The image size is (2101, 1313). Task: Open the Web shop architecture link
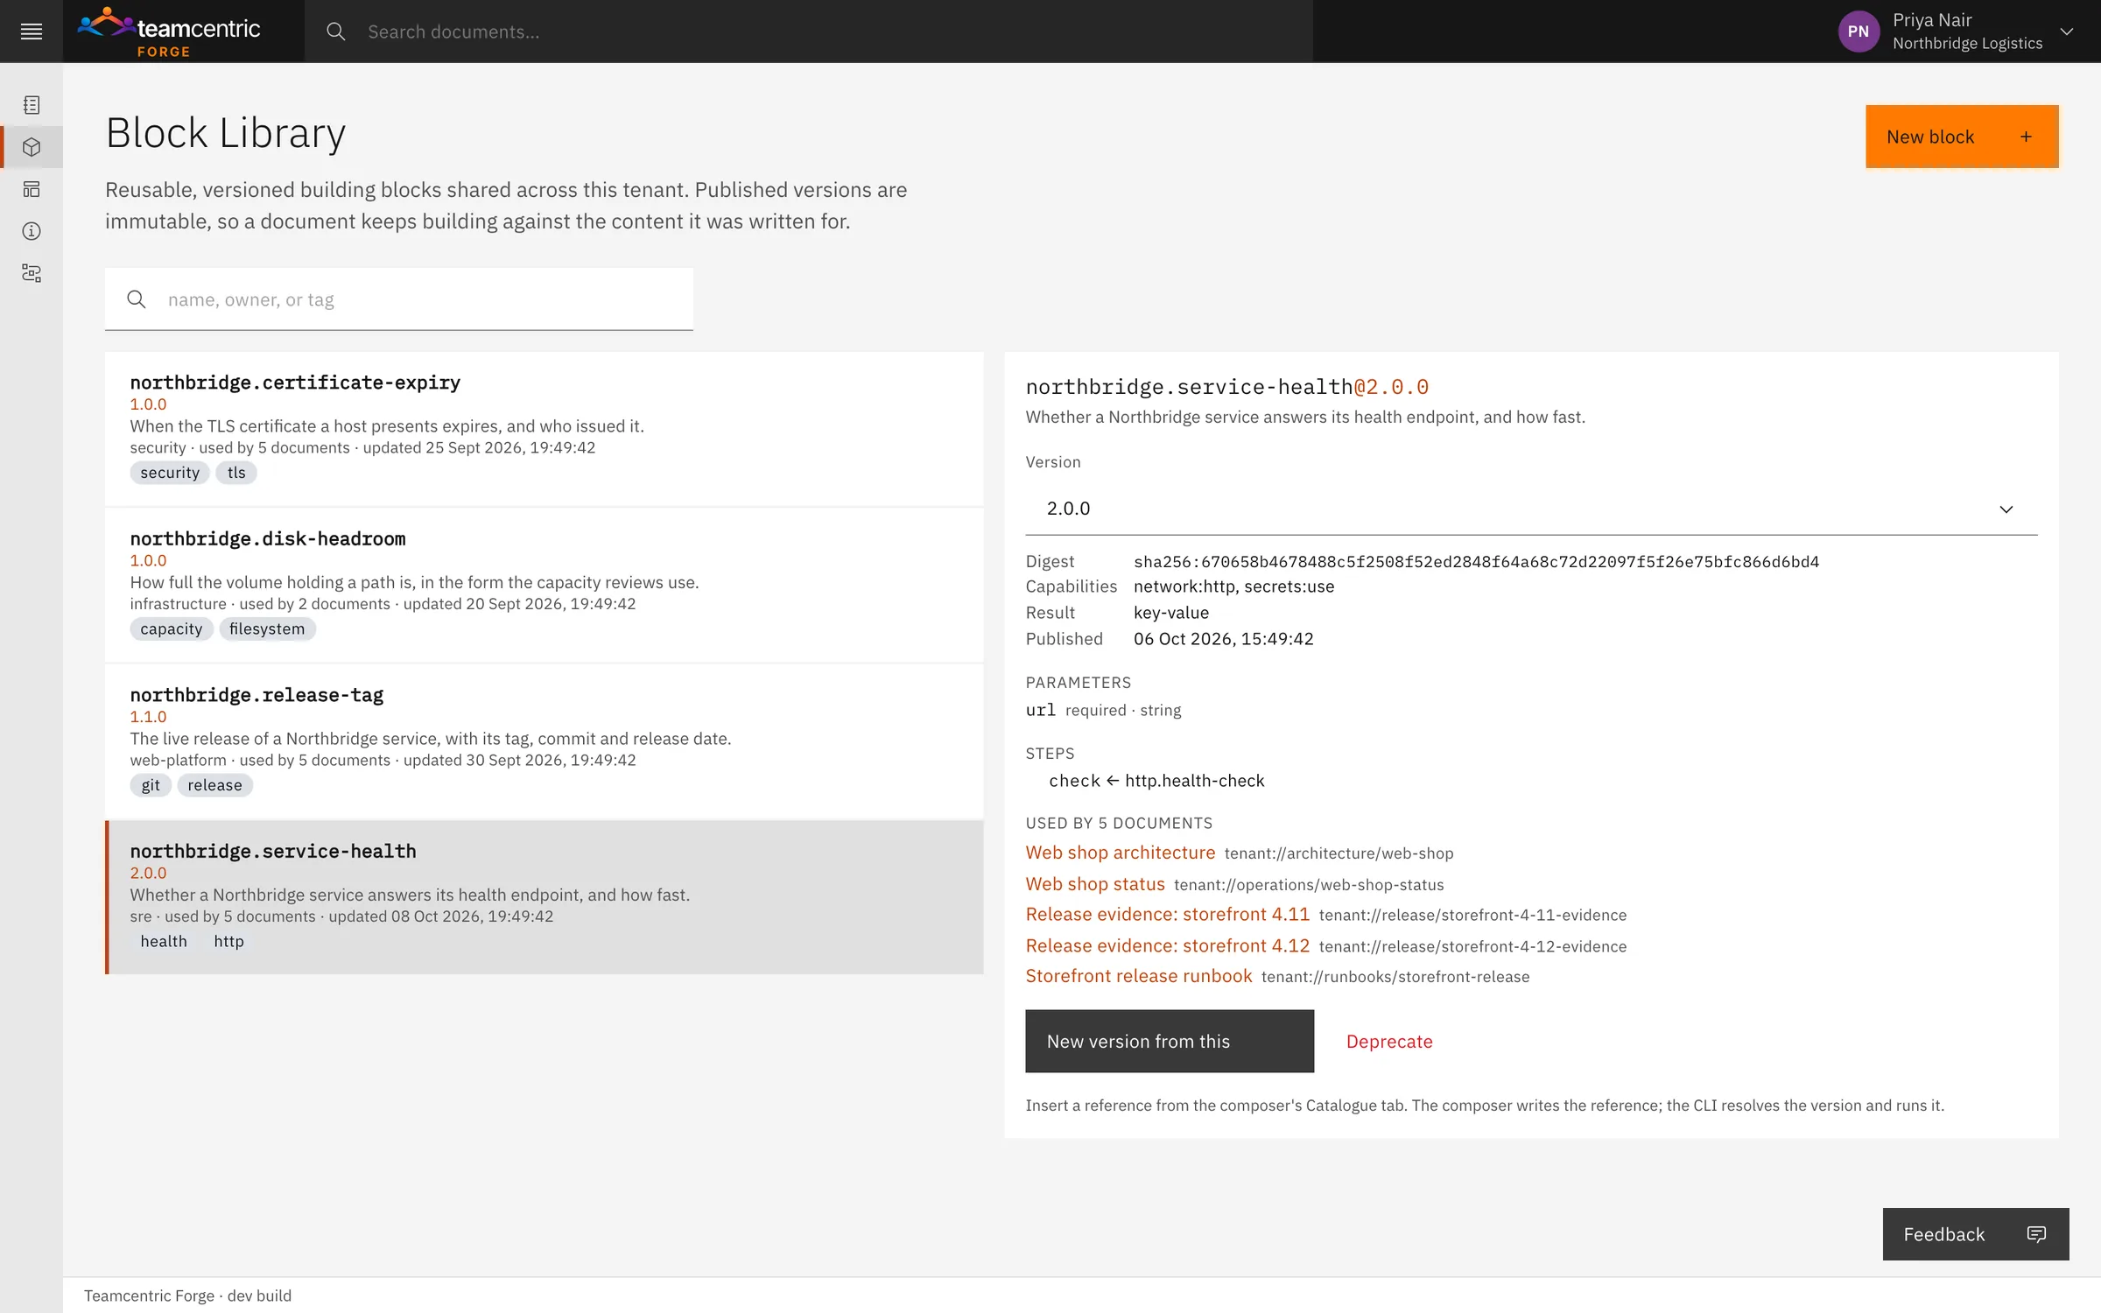pyautogui.click(x=1121, y=853)
